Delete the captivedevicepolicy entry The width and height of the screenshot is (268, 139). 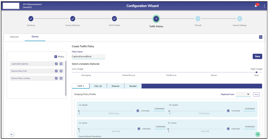(61, 64)
